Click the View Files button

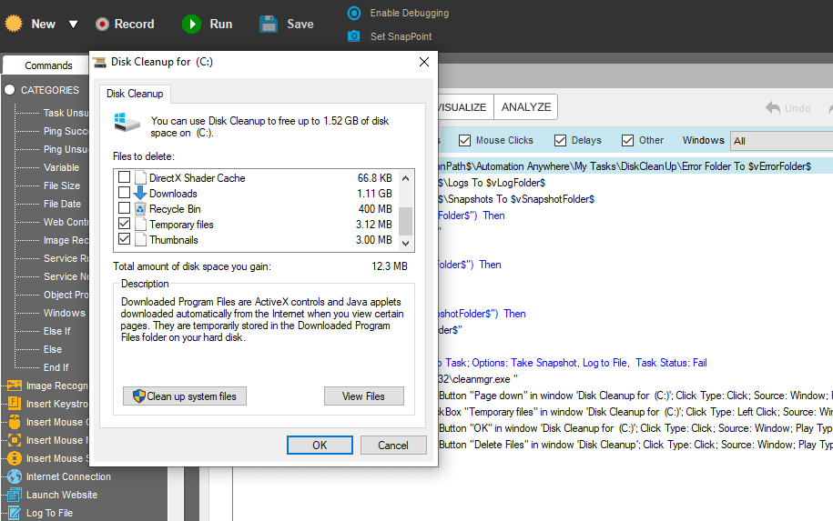click(364, 396)
